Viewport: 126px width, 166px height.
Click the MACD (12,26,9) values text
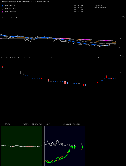point(33,124)
